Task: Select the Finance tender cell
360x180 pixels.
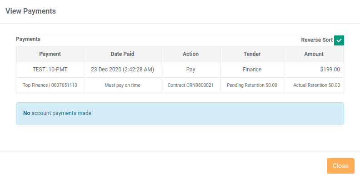Action: point(252,70)
